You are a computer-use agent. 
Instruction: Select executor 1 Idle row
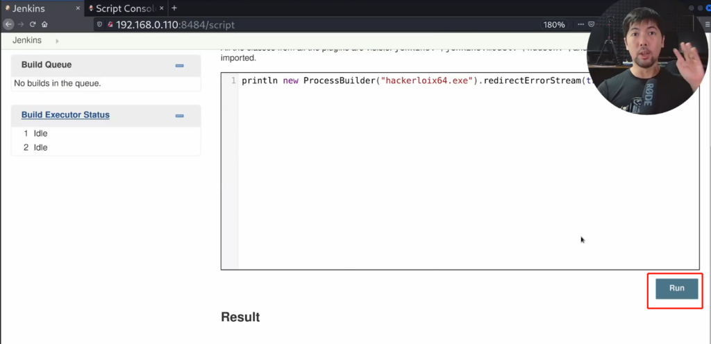point(106,134)
